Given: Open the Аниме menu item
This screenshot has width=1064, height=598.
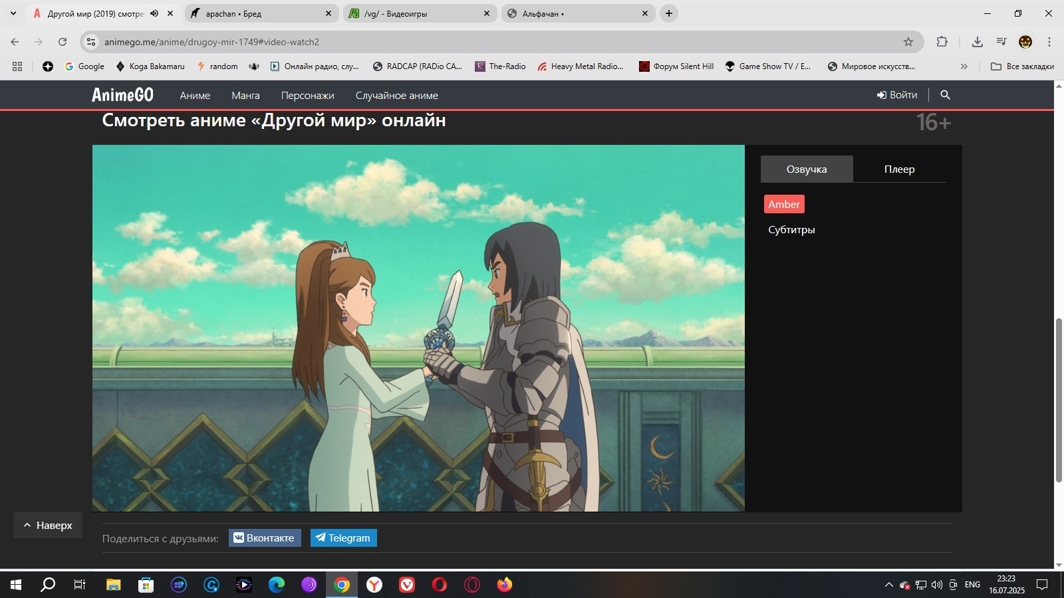Looking at the screenshot, I should 195,95.
